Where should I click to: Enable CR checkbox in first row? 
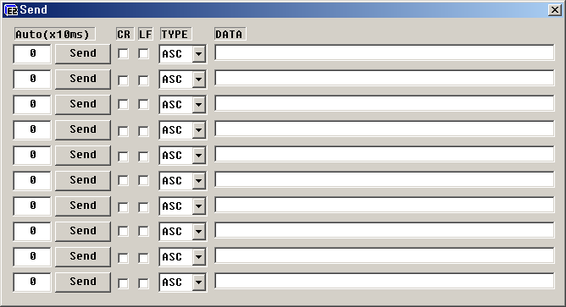point(123,54)
